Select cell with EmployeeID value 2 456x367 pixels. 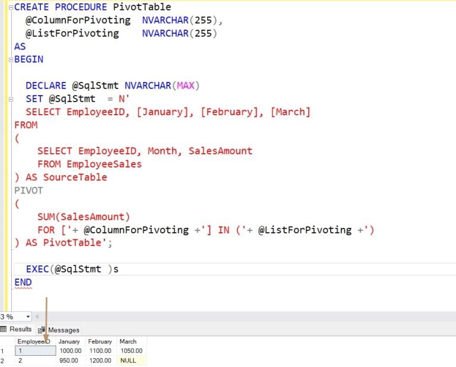(35, 360)
